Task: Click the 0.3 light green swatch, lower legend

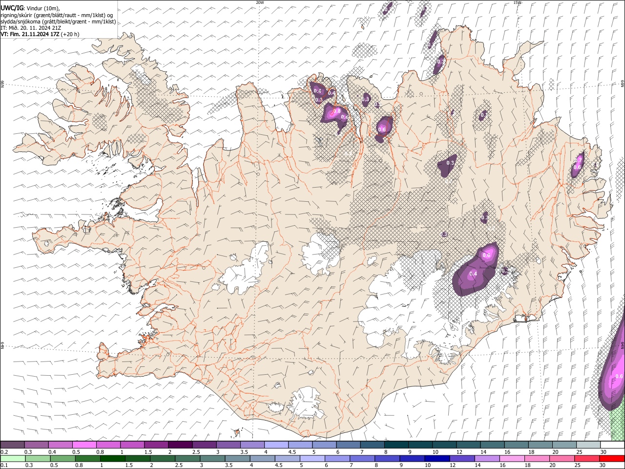Action: pos(38,458)
